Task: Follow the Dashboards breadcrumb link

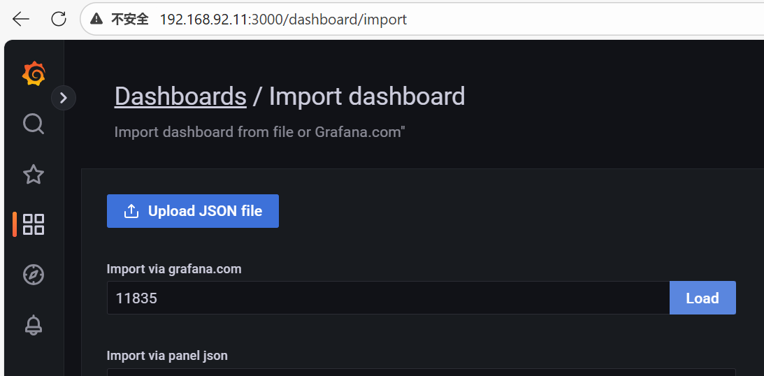Action: coord(180,96)
